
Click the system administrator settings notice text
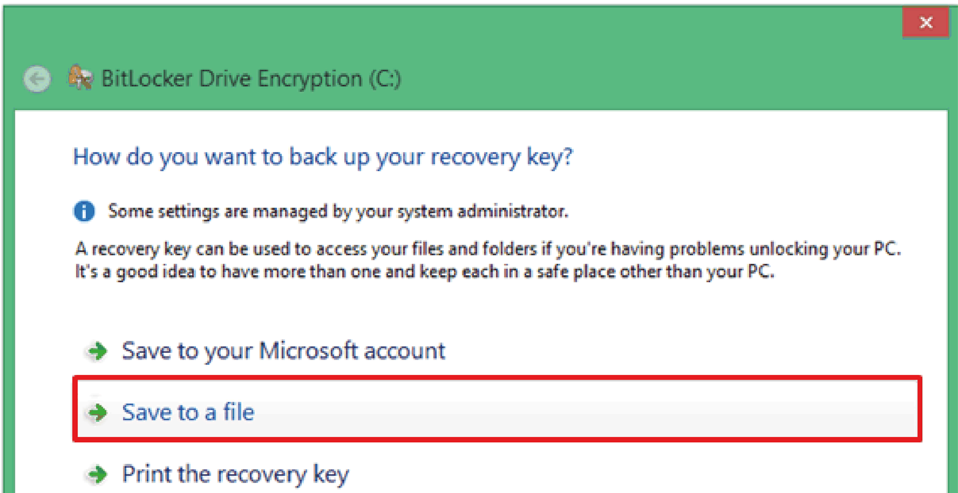(338, 211)
